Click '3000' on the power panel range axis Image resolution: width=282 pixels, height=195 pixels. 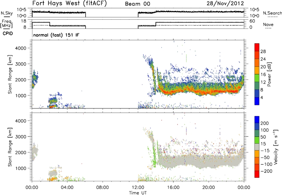(x=21, y=64)
